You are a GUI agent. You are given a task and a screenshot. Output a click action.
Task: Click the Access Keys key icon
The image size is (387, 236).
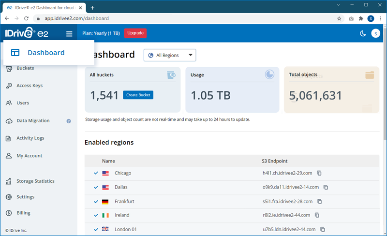point(9,86)
